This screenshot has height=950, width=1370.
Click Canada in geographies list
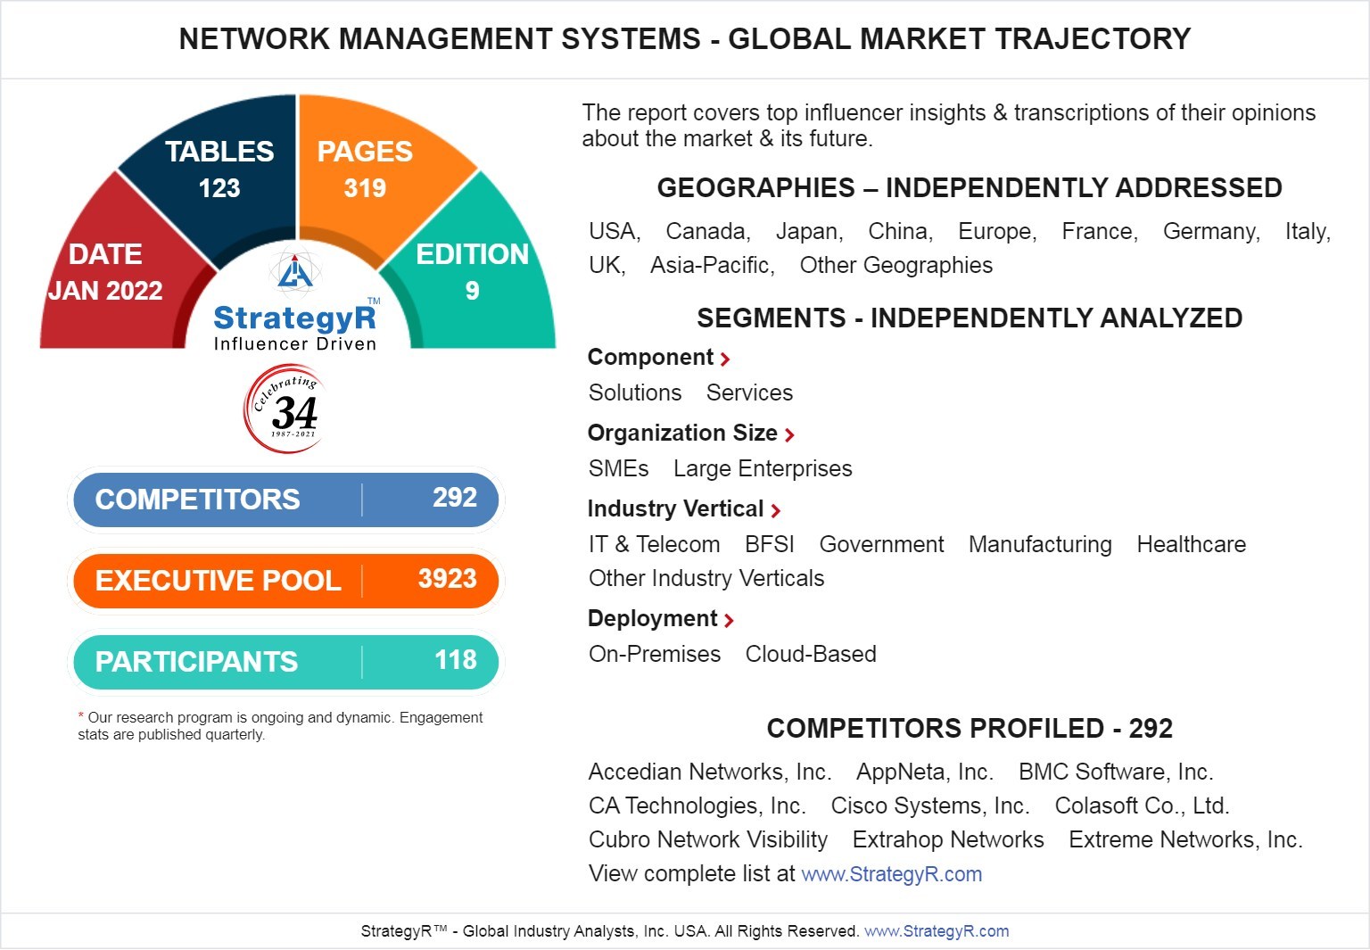708,232
